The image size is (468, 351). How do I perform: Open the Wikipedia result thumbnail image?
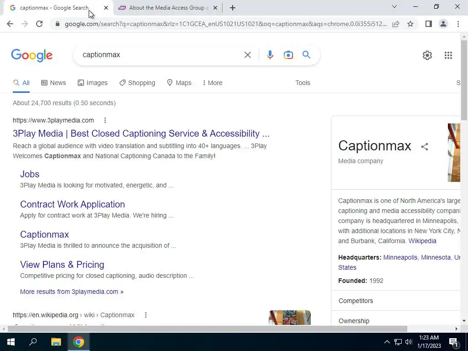click(x=289, y=318)
